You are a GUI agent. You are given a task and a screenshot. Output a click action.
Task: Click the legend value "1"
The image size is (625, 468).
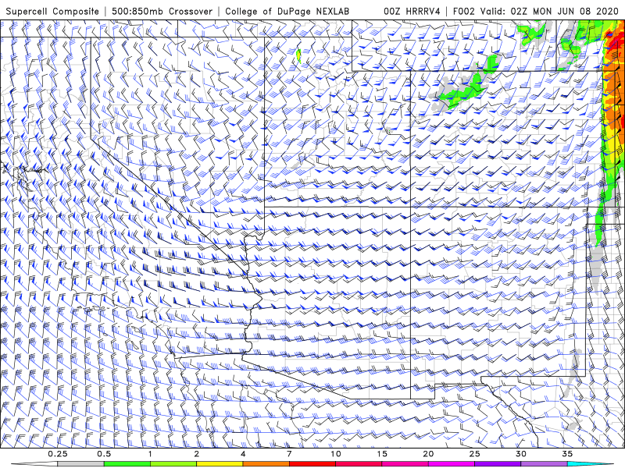coord(150,454)
